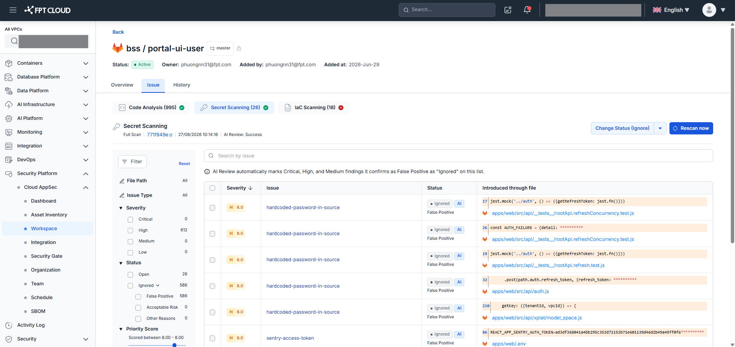
Task: Open Security Gate in sidebar
Action: point(47,256)
